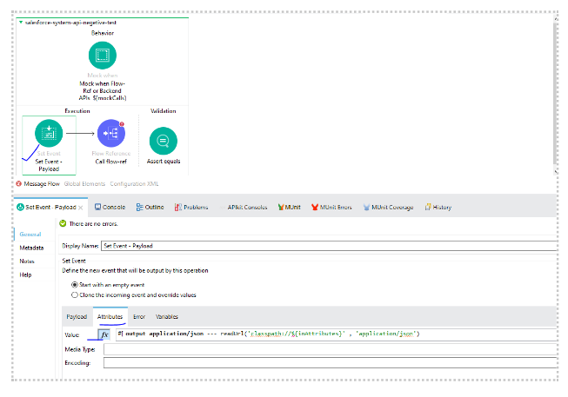This screenshot has width=568, height=397.
Task: Open the History tab
Action: coord(438,207)
